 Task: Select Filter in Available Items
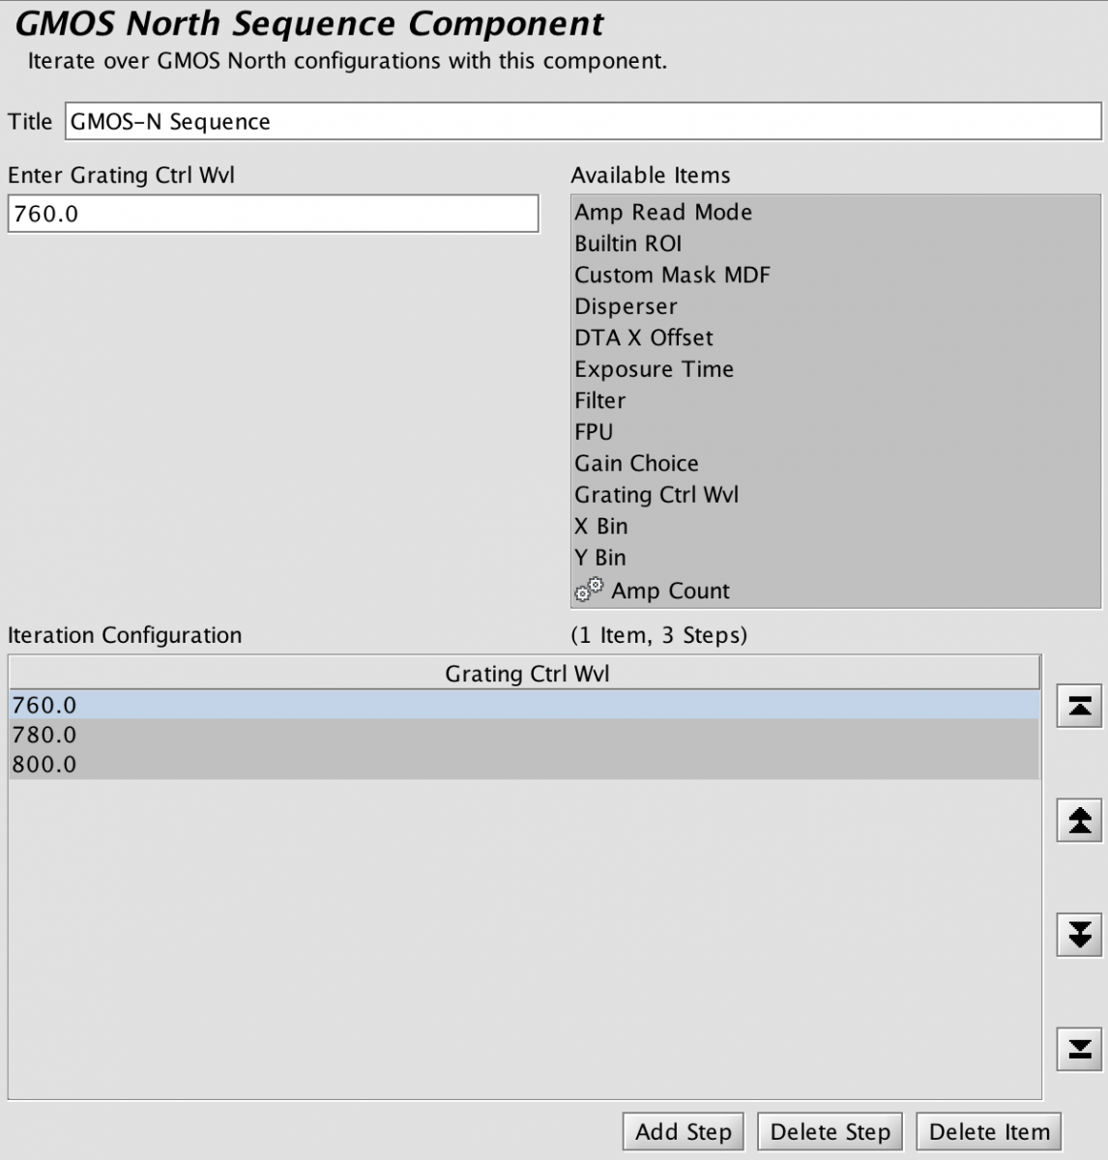click(x=835, y=400)
